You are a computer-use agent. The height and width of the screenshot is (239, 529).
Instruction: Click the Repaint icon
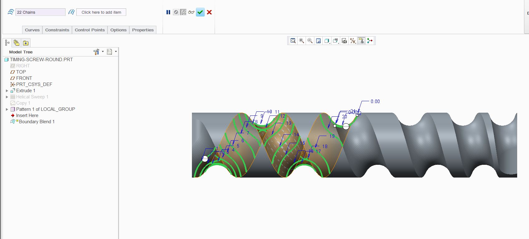point(318,41)
